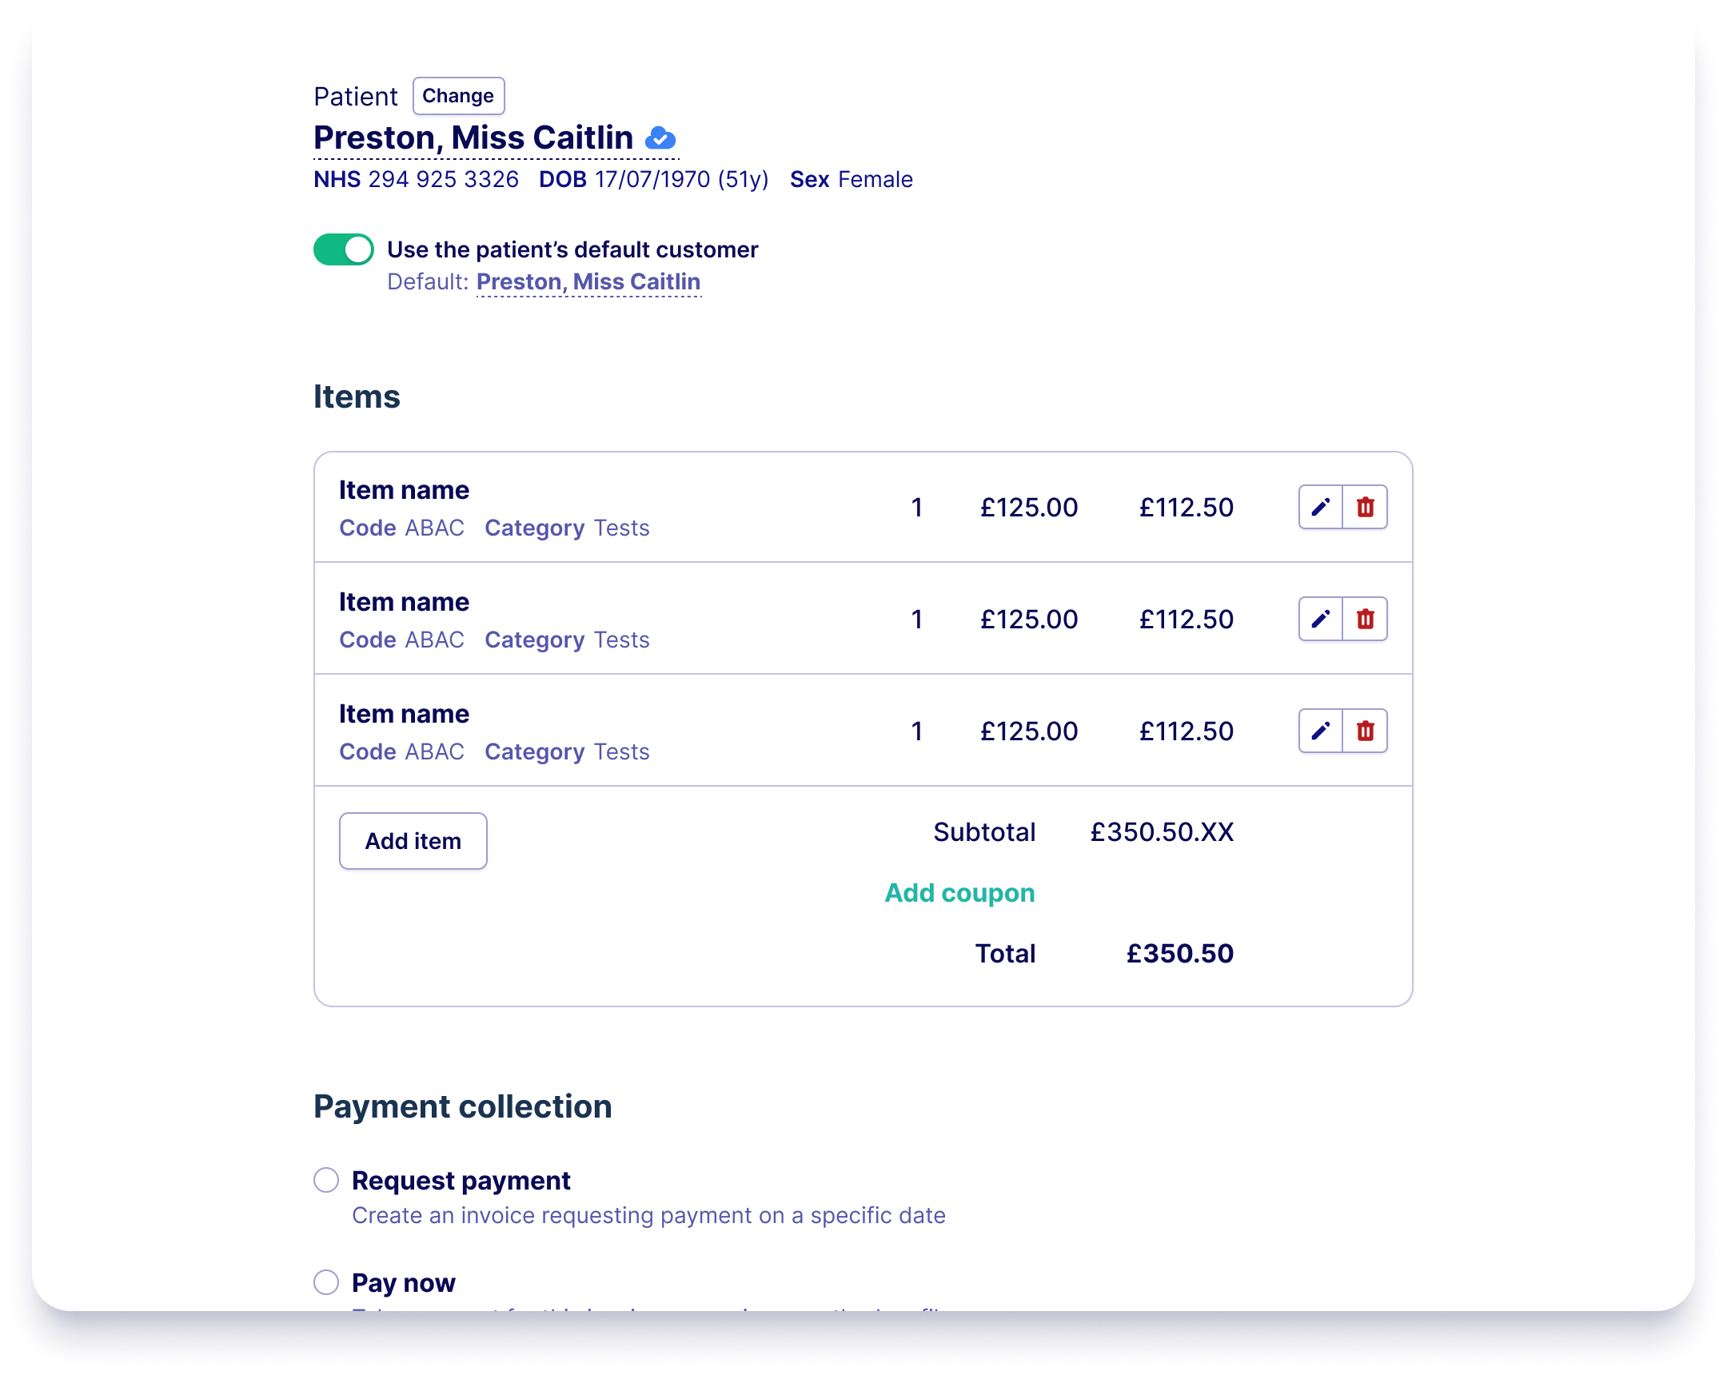Screen dimensions: 1727x1375
Task: Click the Change patient button
Action: point(458,95)
